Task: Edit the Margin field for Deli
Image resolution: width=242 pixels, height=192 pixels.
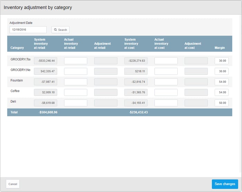Action: [x=221, y=103]
